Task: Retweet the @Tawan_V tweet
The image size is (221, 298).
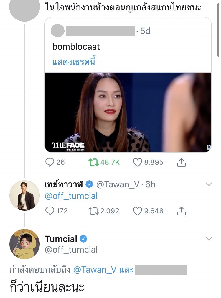Action: 93,211
